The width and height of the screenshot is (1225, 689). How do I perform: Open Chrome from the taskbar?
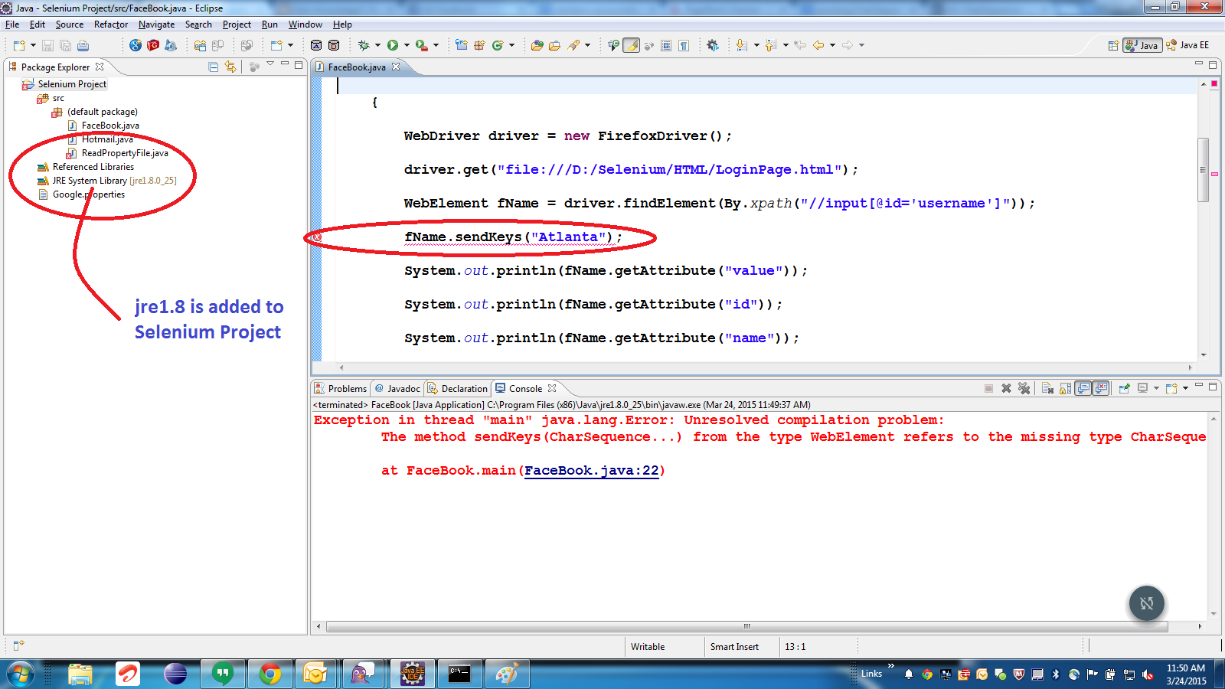click(269, 674)
